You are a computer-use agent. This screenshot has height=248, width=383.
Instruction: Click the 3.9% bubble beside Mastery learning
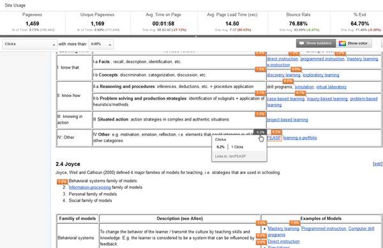261,223
